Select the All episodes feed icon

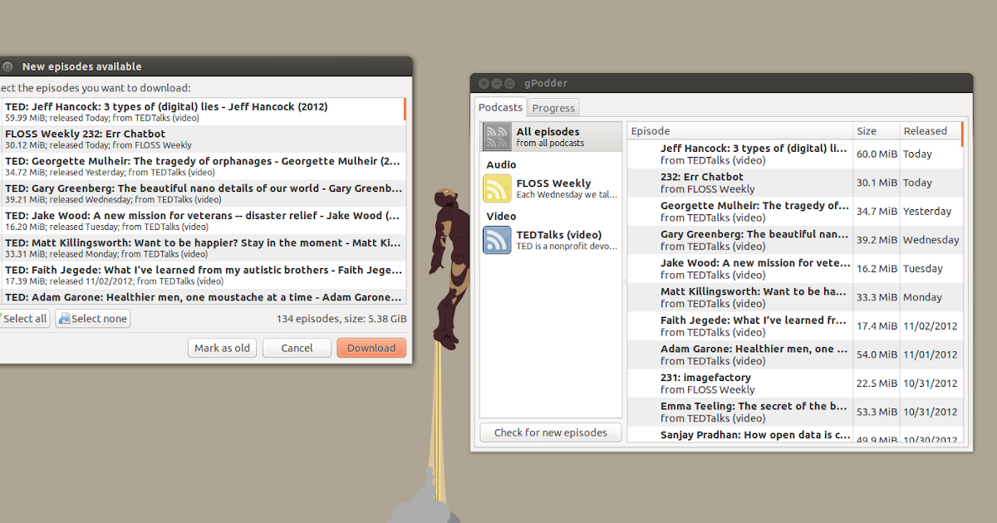coord(497,137)
